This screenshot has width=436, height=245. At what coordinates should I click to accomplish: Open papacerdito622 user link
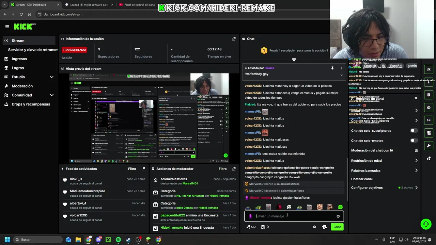pos(173,215)
